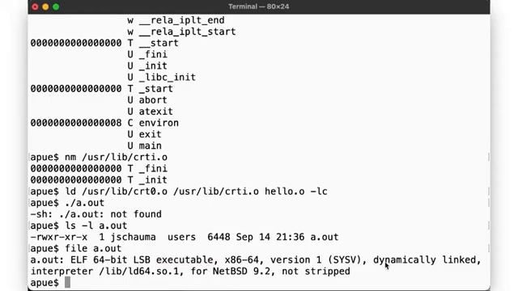Click the '-rwxr-xr-x' permissions text
Screen dimensions: 518x291
click(59, 237)
